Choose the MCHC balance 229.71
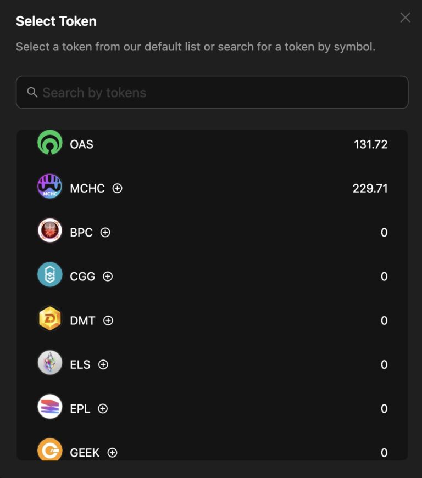 tap(370, 189)
